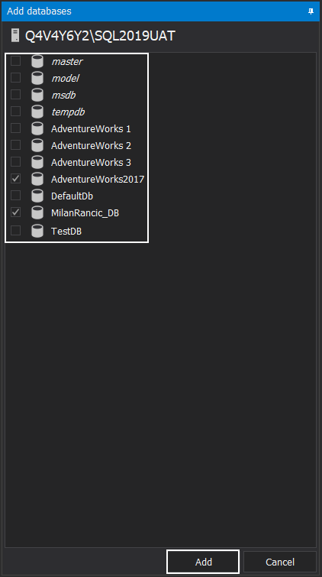This screenshot has width=322, height=577.
Task: Enable the TestDB checkbox
Action: 15,231
